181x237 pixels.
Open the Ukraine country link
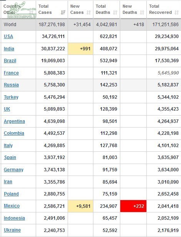12,230
